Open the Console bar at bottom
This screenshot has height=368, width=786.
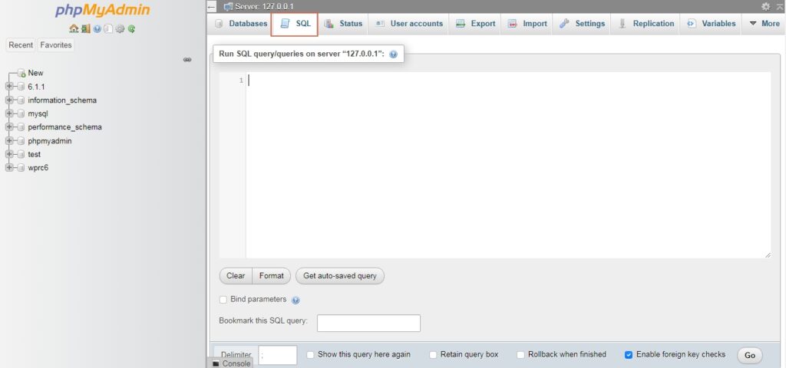tap(231, 363)
